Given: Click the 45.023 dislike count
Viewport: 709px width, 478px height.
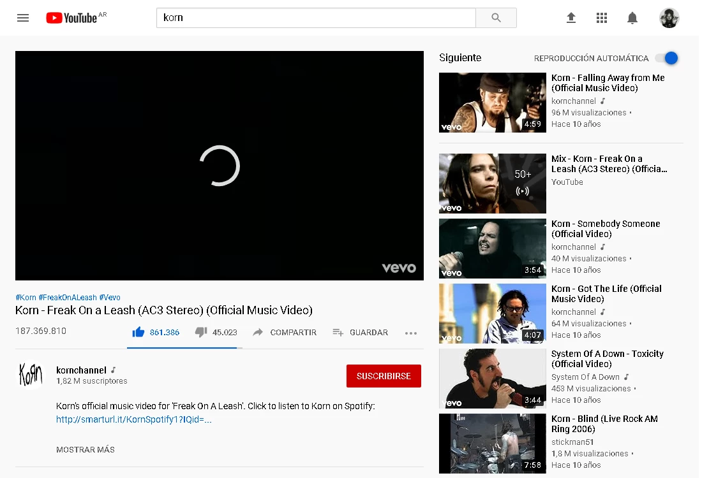Looking at the screenshot, I should point(225,332).
